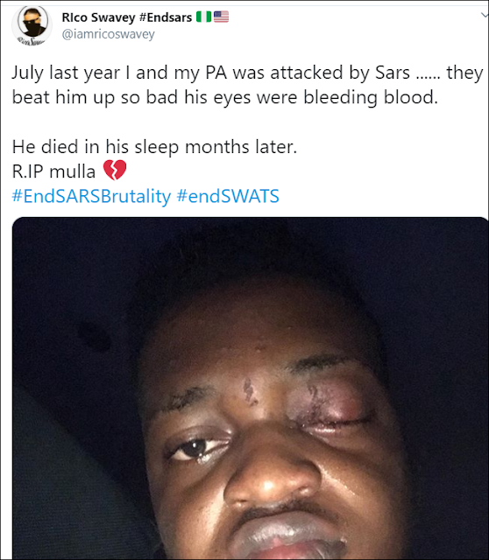Click #Endsars text in display name
Image resolution: width=489 pixels, height=560 pixels.
(x=166, y=17)
